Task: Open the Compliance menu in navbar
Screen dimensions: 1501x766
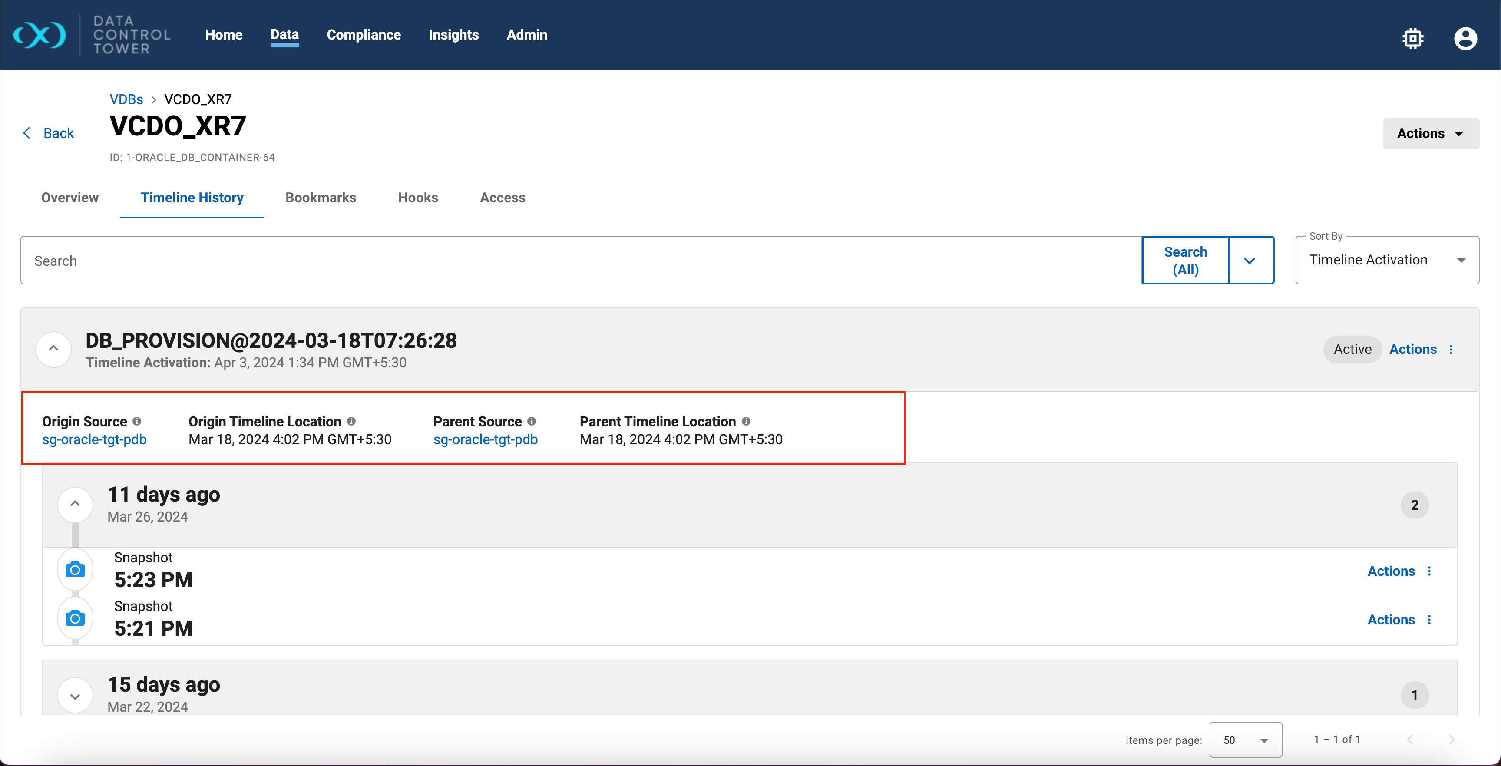Action: click(x=364, y=35)
